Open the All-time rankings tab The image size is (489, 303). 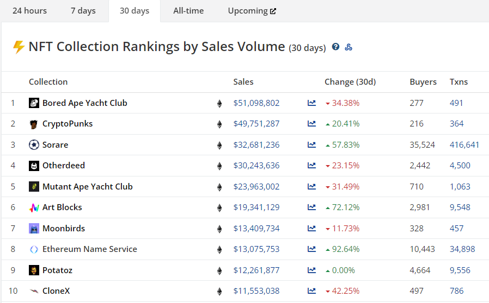click(188, 11)
